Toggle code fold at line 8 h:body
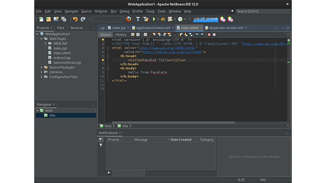The height and width of the screenshot is (183, 326). (108, 68)
